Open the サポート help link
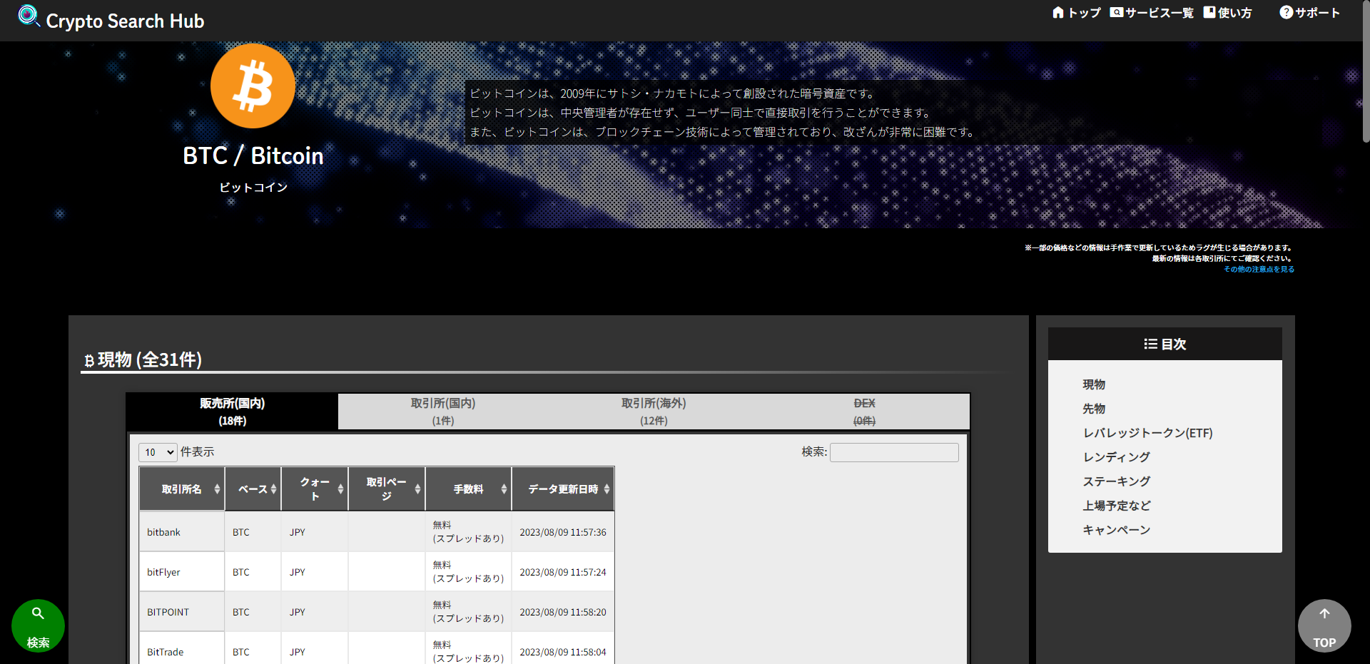1370x664 pixels. pyautogui.click(x=1310, y=13)
